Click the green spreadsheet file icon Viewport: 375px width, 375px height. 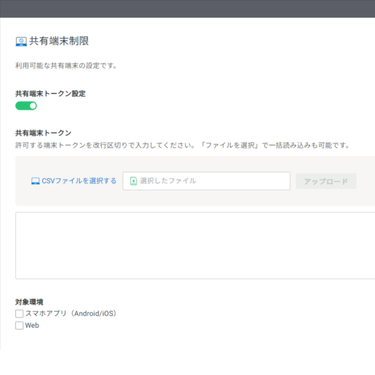click(x=133, y=181)
